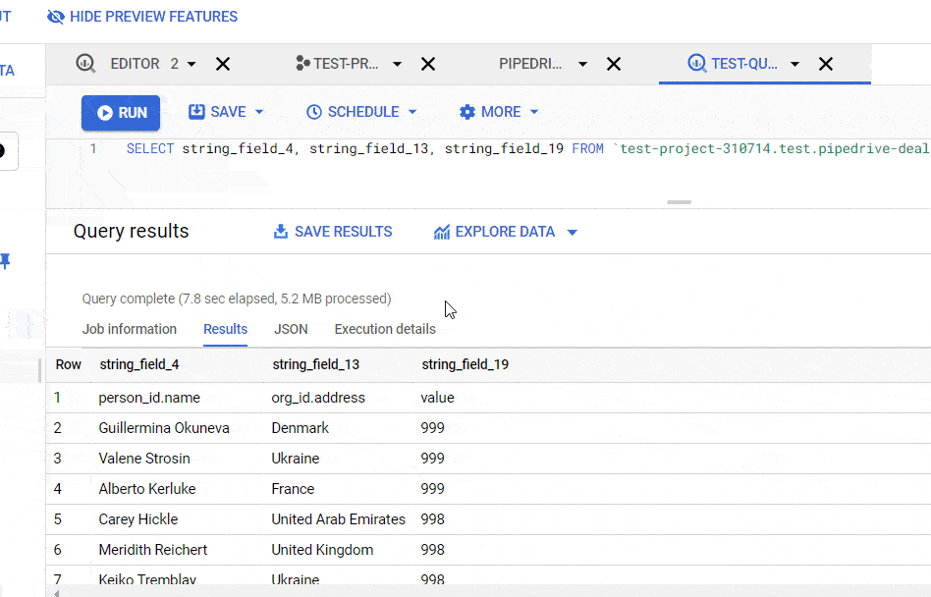Click the TEST-QU tab query icon
The width and height of the screenshot is (931, 597).
pos(696,63)
